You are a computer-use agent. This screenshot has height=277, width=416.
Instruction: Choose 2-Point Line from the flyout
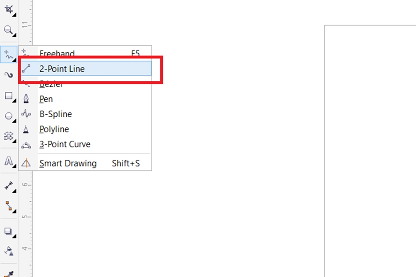[x=62, y=69]
